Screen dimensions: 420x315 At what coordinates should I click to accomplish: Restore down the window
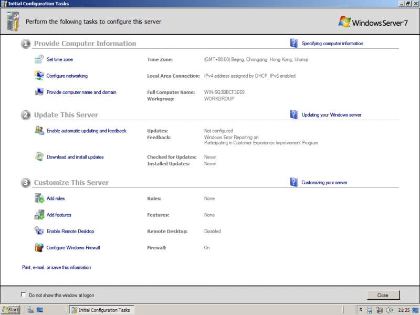tap(408, 4)
